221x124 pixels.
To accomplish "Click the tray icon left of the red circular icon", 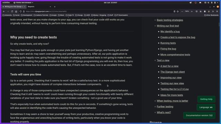I will (x=191, y=2).
